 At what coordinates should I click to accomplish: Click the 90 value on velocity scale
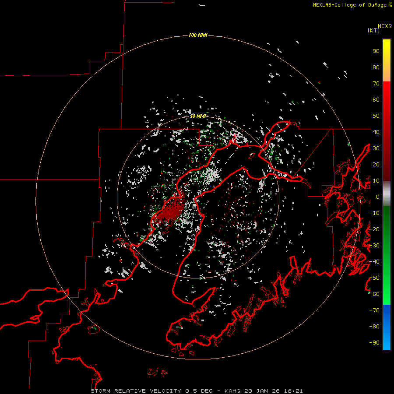(376, 51)
